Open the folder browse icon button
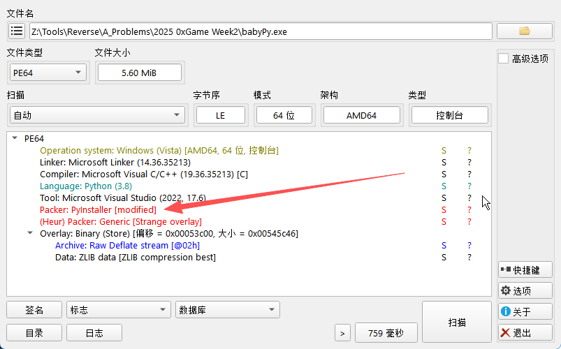 524,31
